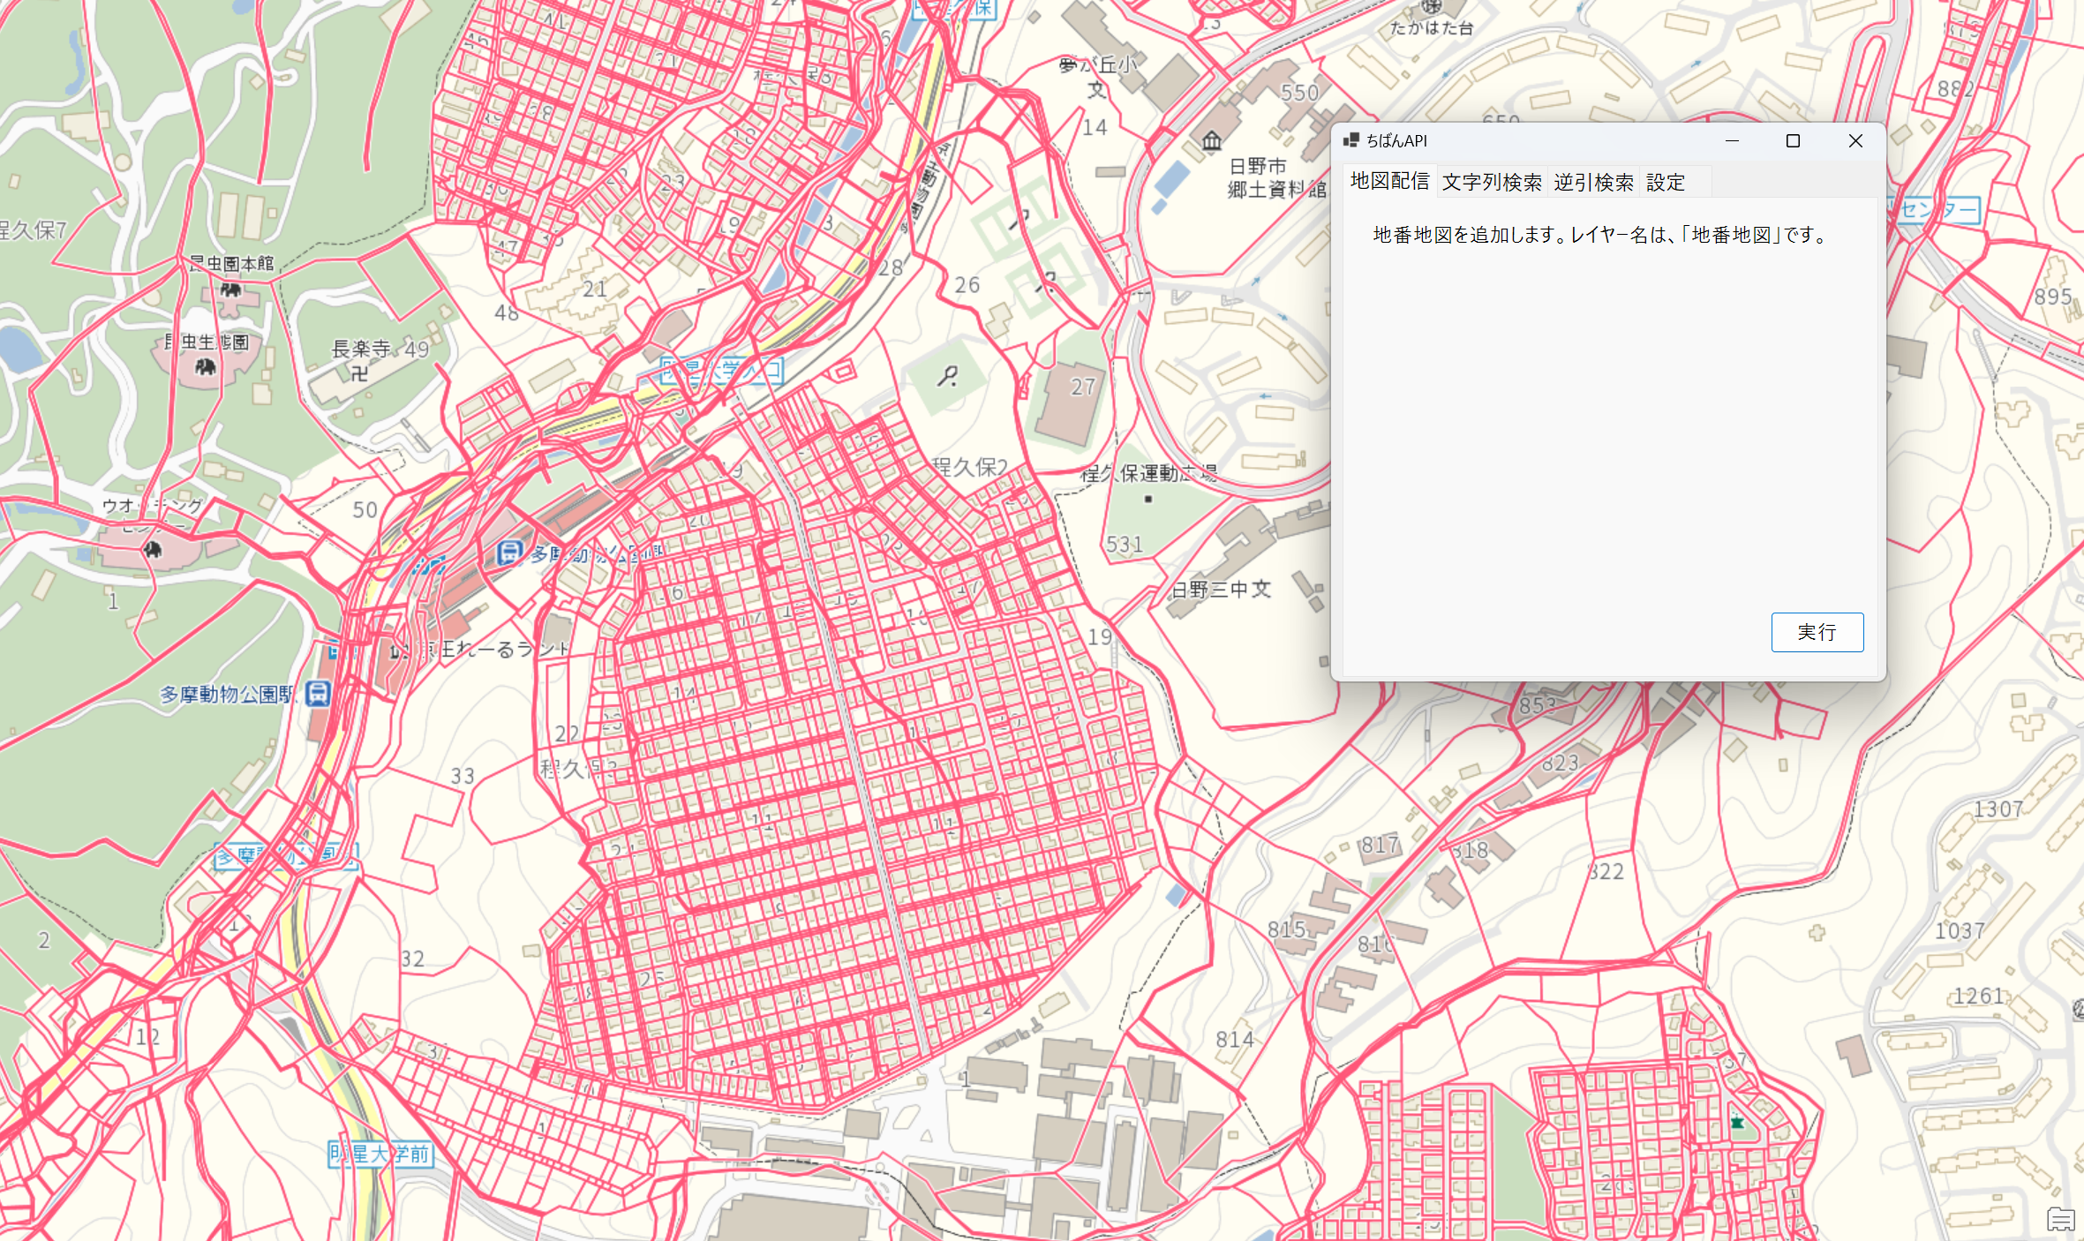The width and height of the screenshot is (2084, 1241).
Task: Click parcel number 48
Action: [x=507, y=312]
